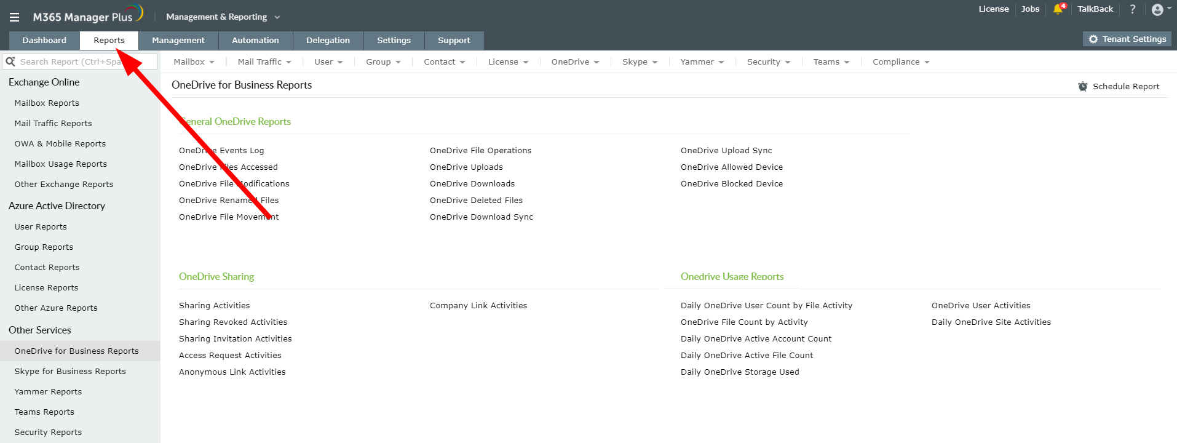The width and height of the screenshot is (1177, 443).
Task: Switch to the Dashboard tab
Action: tap(44, 41)
